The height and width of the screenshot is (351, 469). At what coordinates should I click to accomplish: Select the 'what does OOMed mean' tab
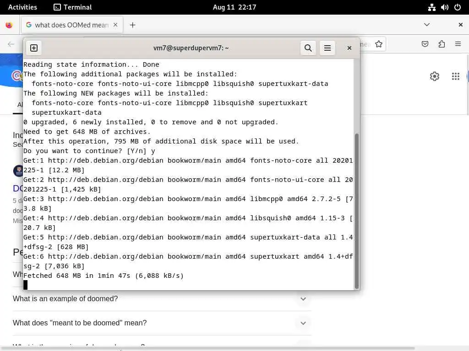(72, 25)
